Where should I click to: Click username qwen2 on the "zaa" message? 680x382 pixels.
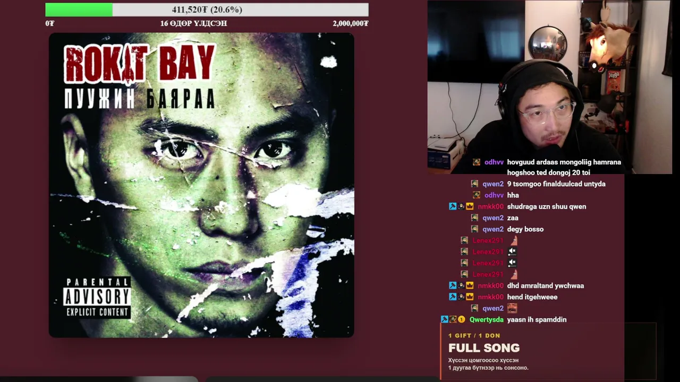pos(493,218)
